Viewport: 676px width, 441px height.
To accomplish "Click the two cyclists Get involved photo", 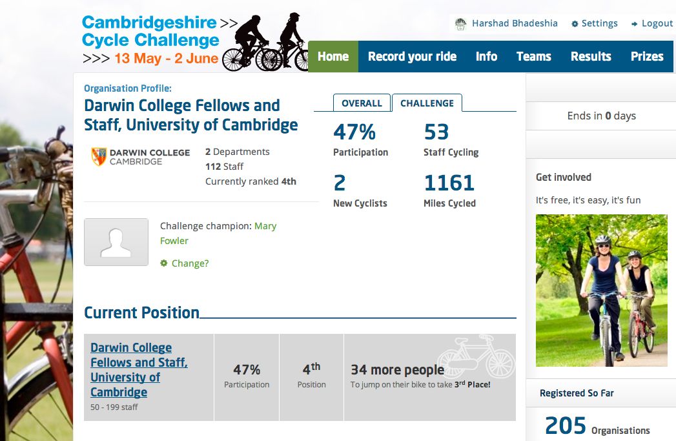I will (x=601, y=291).
